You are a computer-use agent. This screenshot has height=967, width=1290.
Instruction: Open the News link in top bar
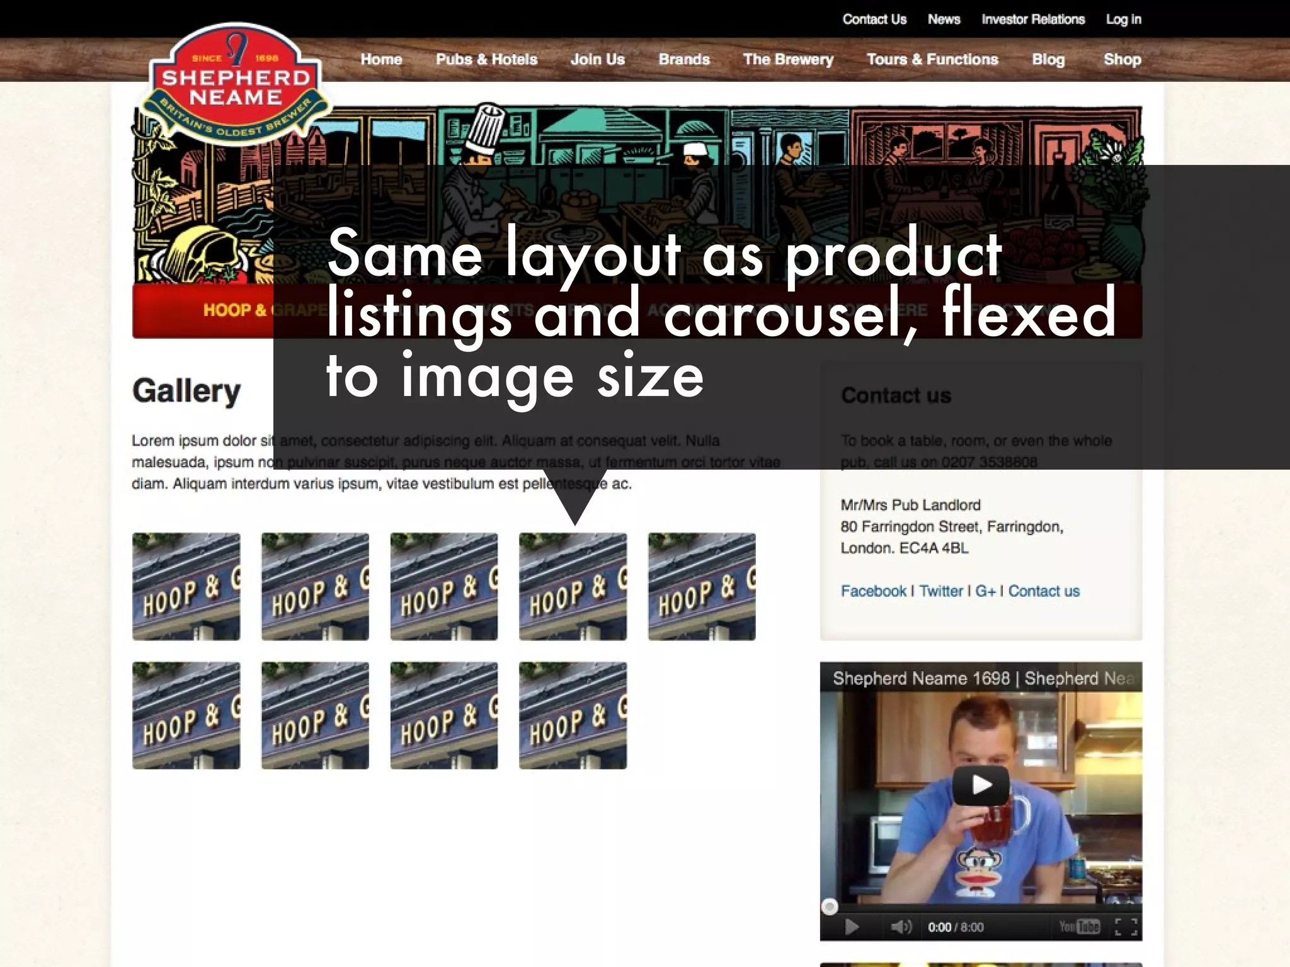click(944, 20)
